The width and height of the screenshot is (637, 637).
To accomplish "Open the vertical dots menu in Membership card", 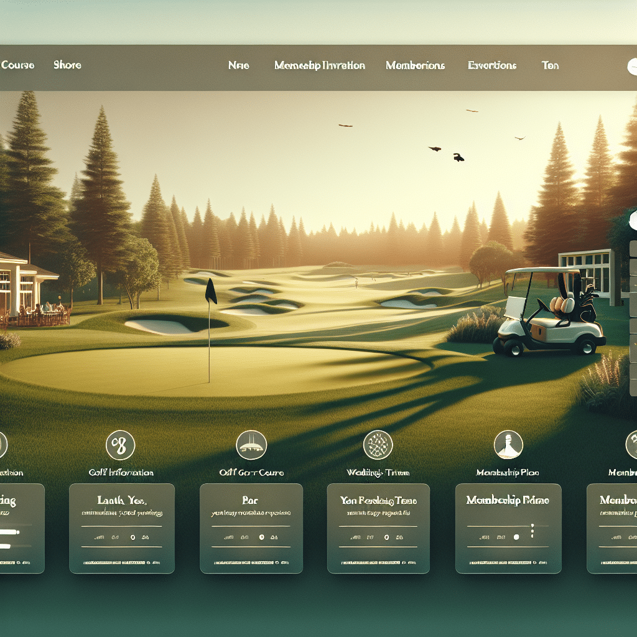I will pyautogui.click(x=532, y=532).
